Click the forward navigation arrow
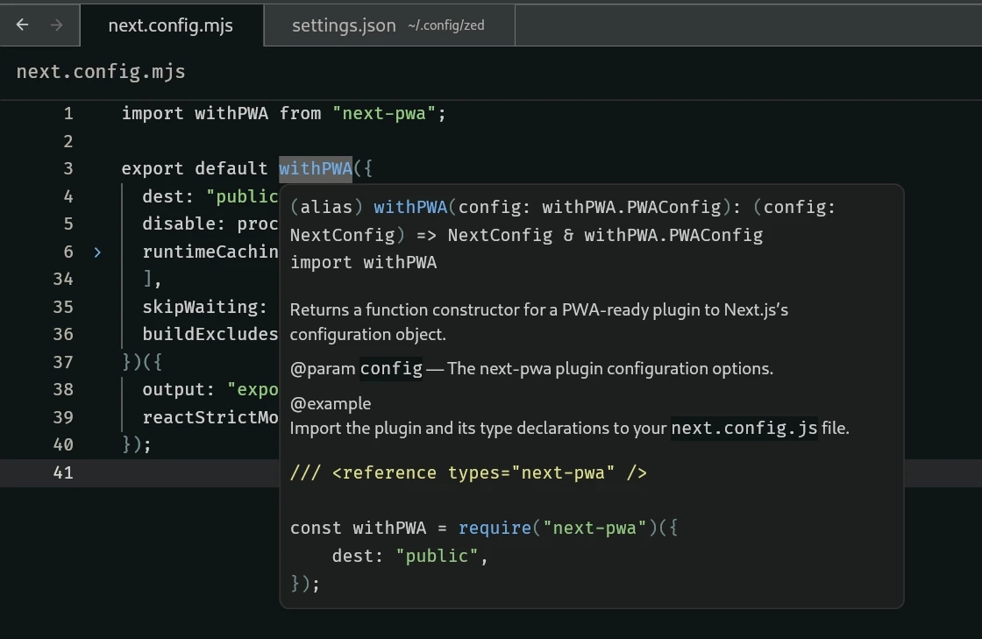 (x=56, y=25)
